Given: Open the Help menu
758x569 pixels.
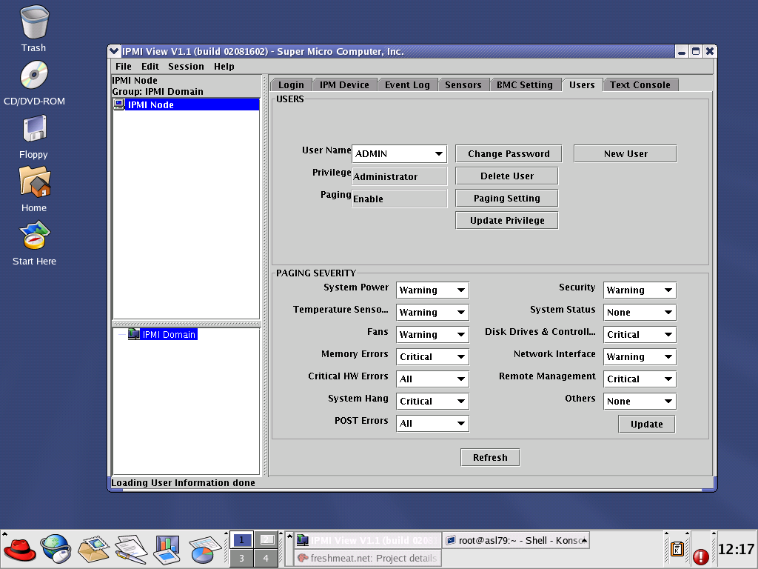Looking at the screenshot, I should click(224, 66).
